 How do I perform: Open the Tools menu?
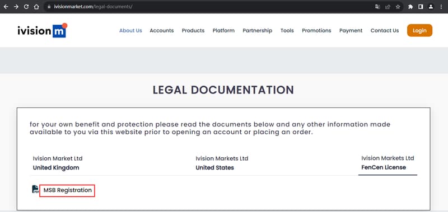click(x=287, y=31)
